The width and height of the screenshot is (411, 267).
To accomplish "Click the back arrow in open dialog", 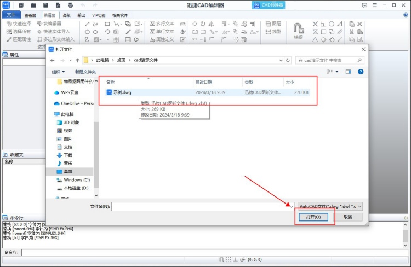I will click(53, 60).
